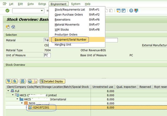Collapse the Full tree node

(8, 91)
